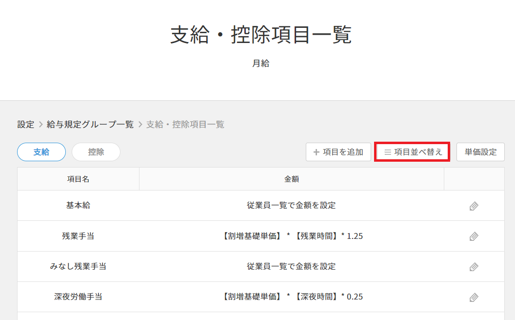Select the みなし残業手当 item name
This screenshot has width=515, height=320.
pos(78,266)
